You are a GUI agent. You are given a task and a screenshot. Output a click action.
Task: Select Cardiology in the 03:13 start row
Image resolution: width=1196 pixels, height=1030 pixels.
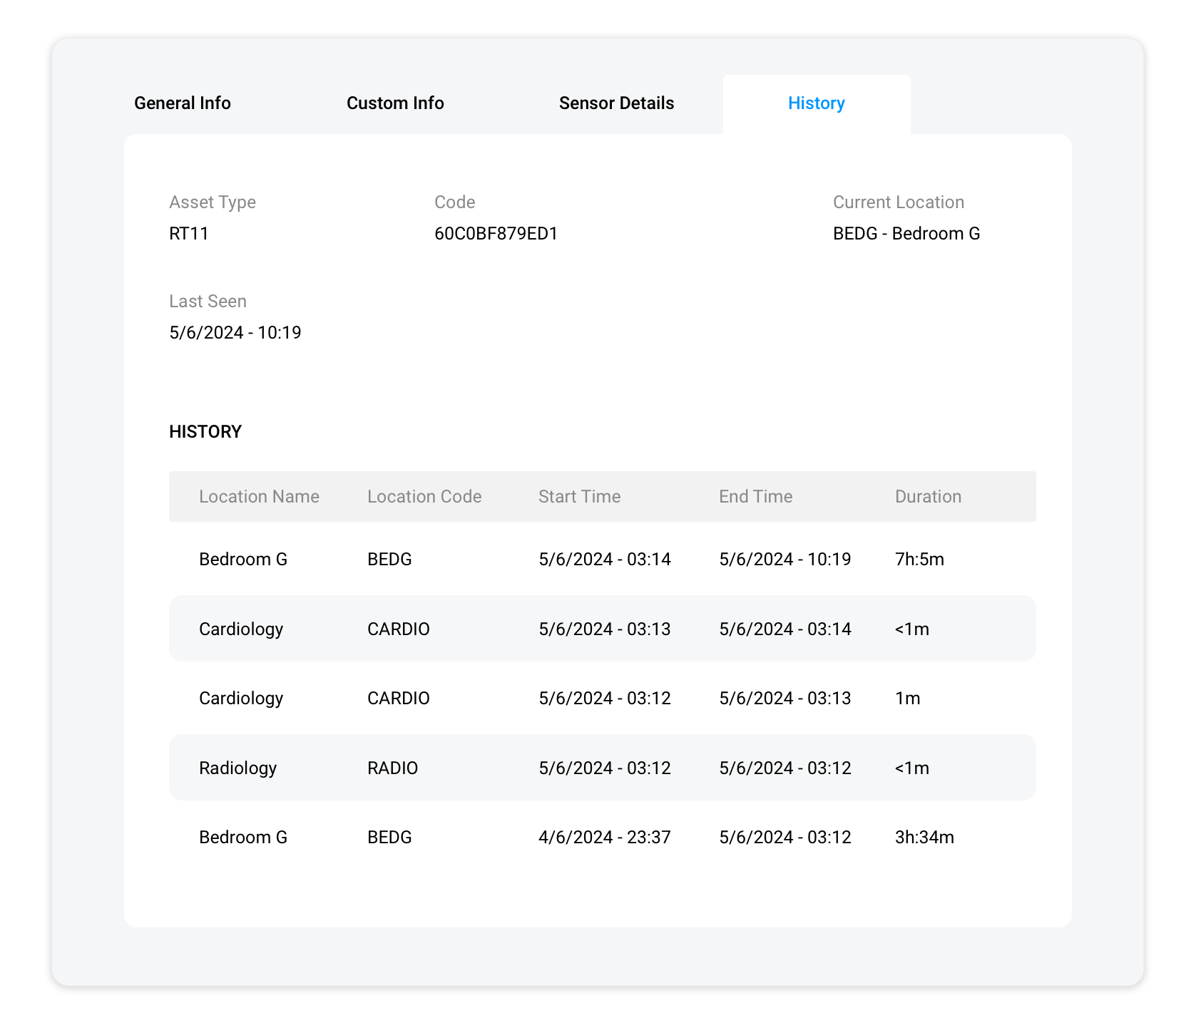point(241,629)
